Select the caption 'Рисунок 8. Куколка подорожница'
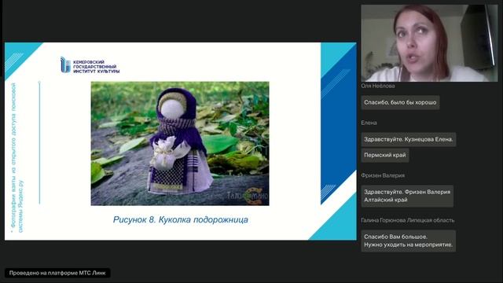The height and width of the screenshot is (283, 503). click(180, 220)
